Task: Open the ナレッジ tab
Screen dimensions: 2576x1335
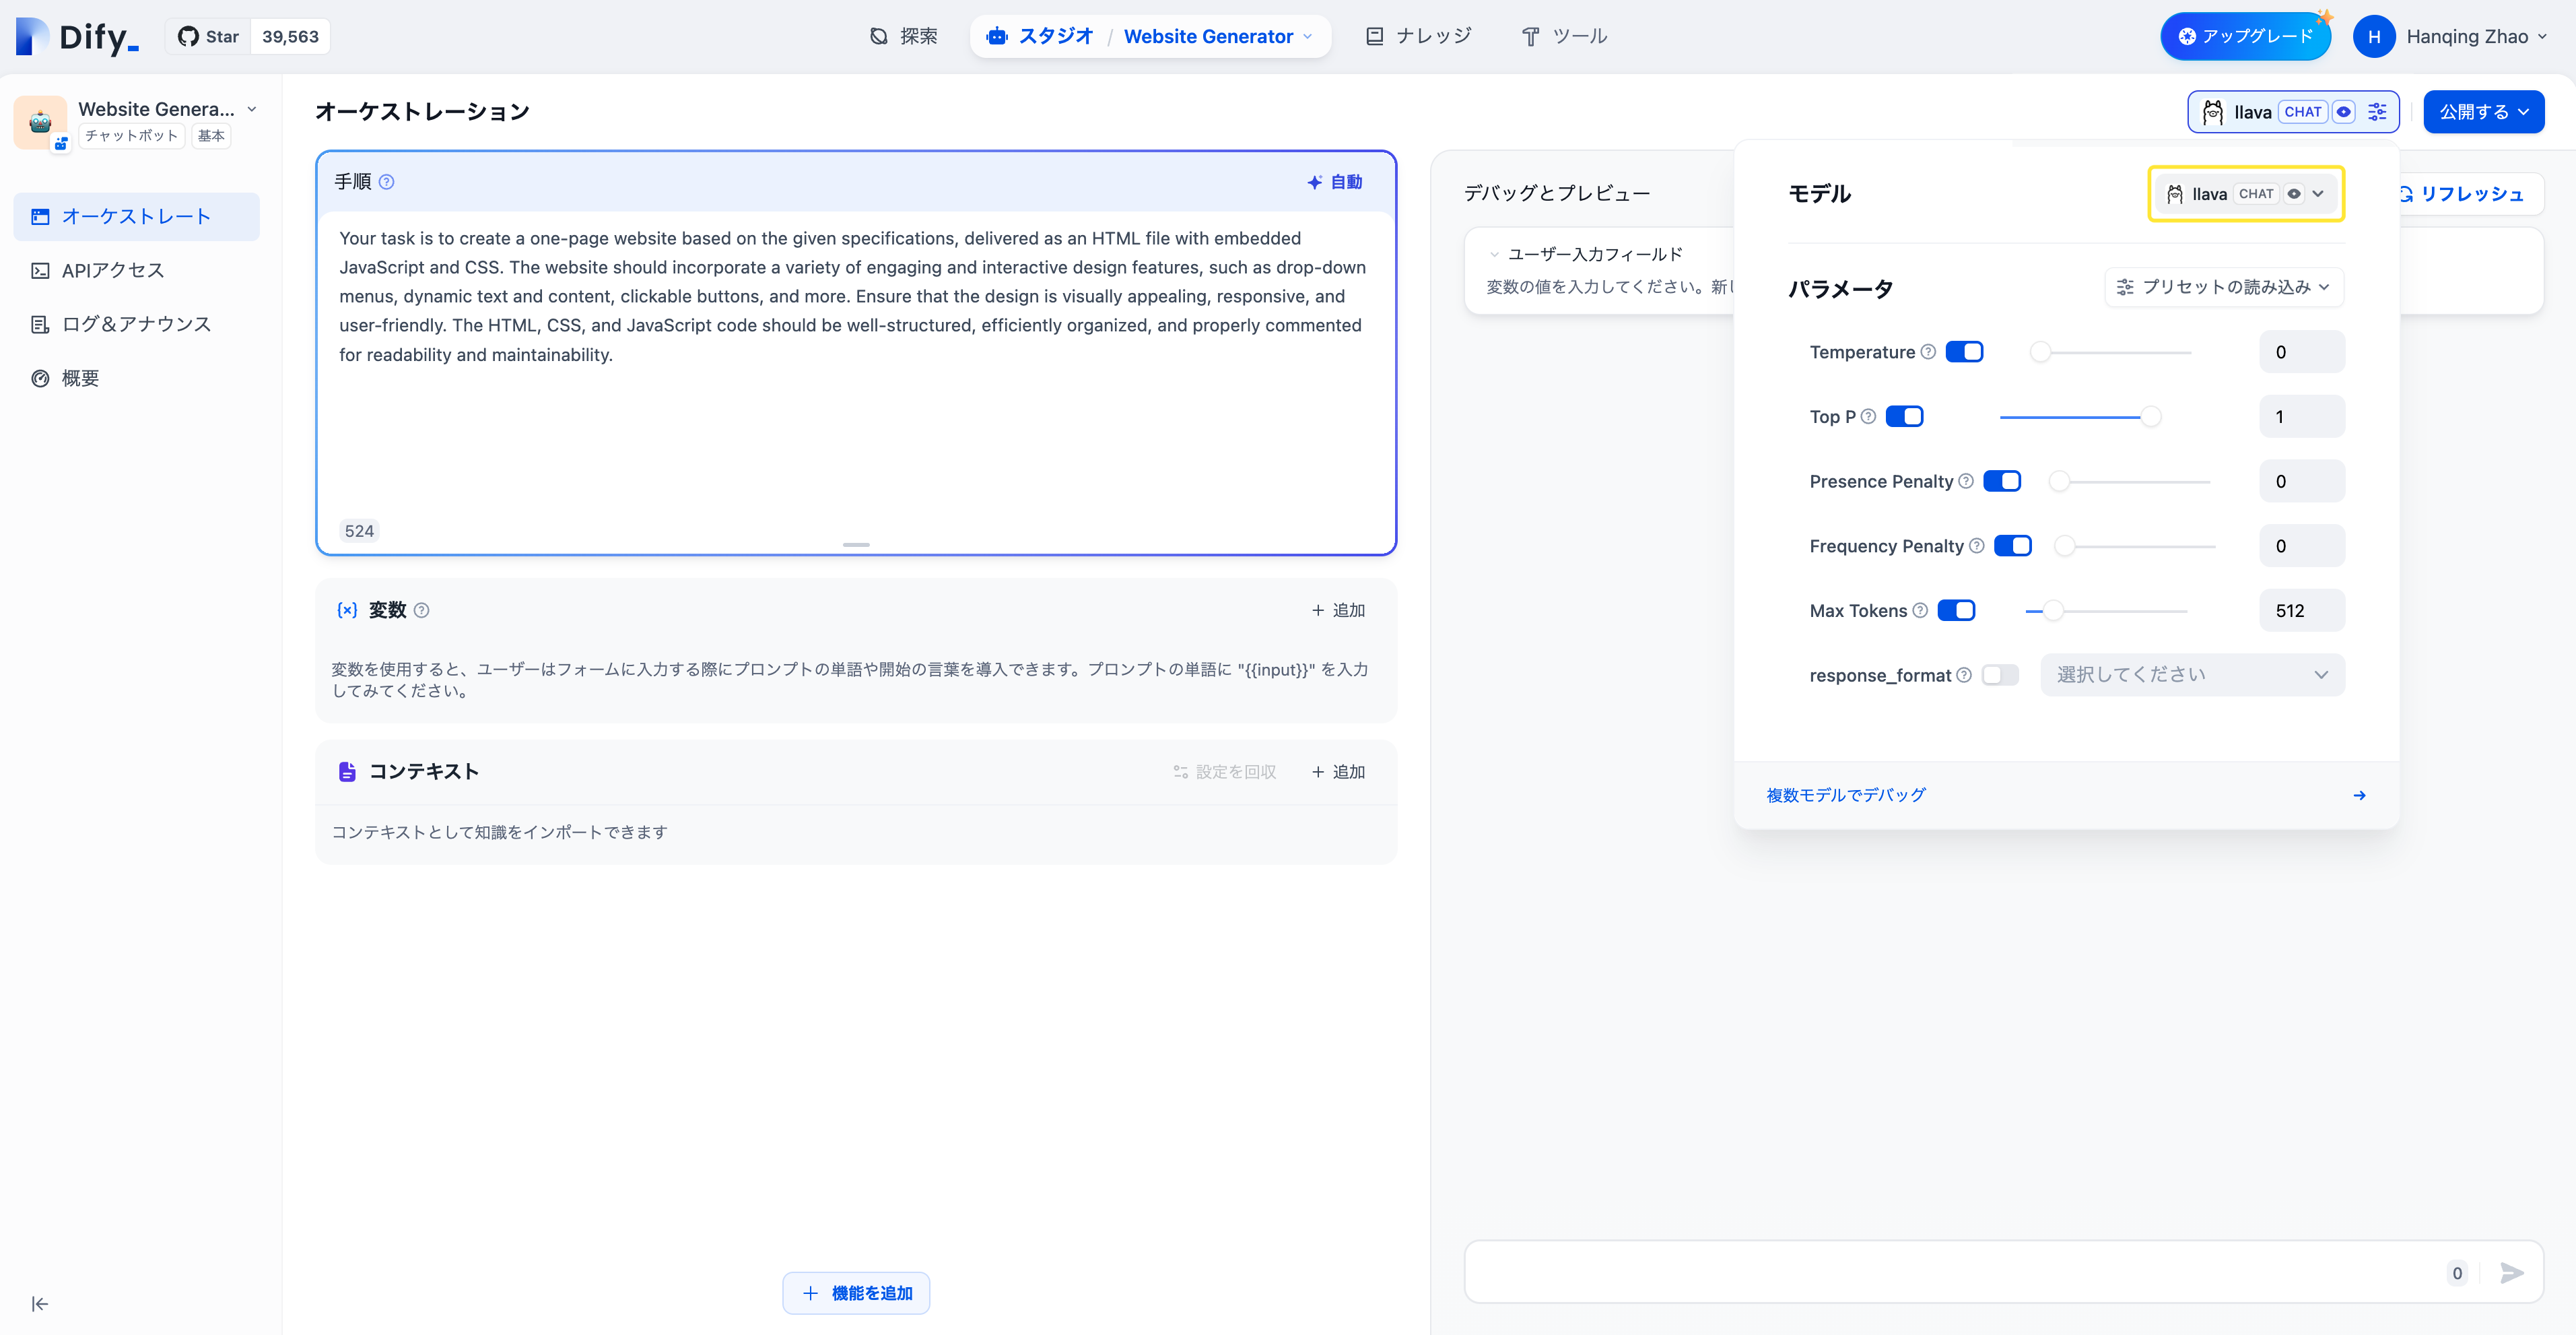Action: (1418, 37)
